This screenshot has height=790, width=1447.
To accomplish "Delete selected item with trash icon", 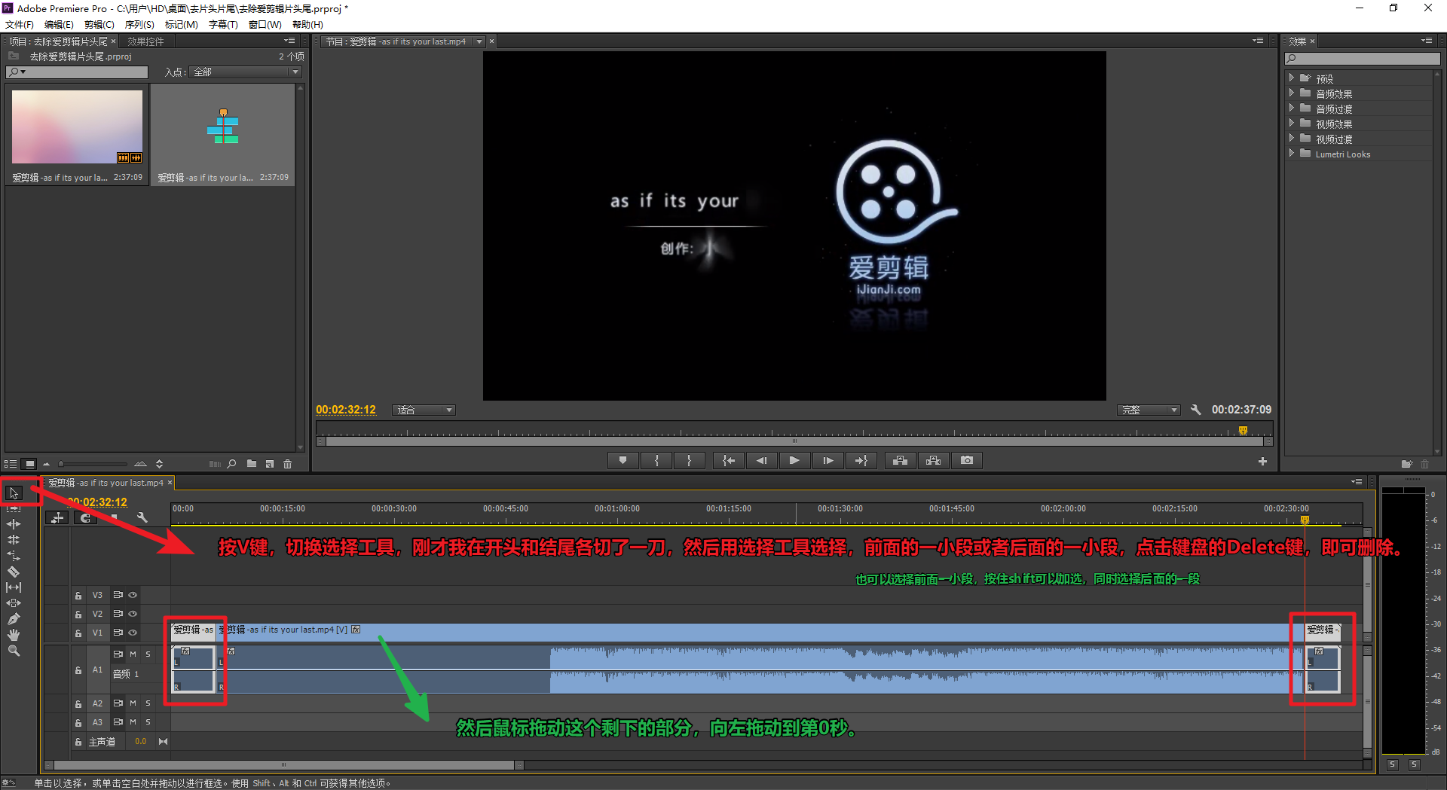I will (287, 464).
